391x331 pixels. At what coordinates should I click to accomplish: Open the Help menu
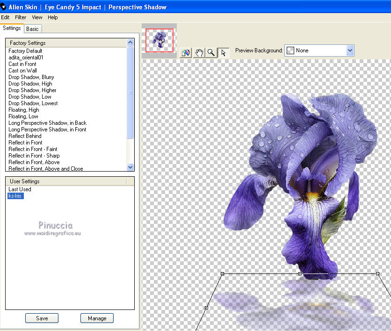click(52, 17)
